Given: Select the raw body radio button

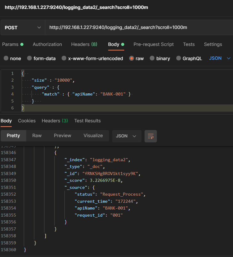Looking at the screenshot, I should 131,58.
